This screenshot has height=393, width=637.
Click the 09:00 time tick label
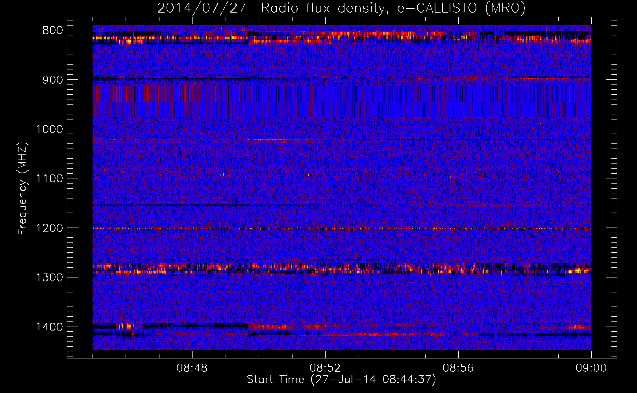pyautogui.click(x=591, y=368)
